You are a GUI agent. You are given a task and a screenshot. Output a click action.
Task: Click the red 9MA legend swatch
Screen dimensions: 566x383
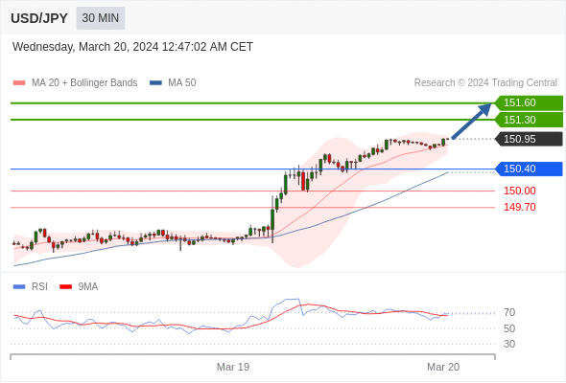[x=65, y=287]
